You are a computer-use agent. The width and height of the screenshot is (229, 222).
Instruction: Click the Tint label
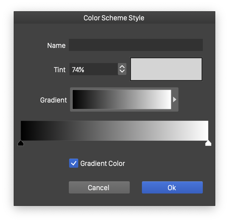pyautogui.click(x=60, y=70)
